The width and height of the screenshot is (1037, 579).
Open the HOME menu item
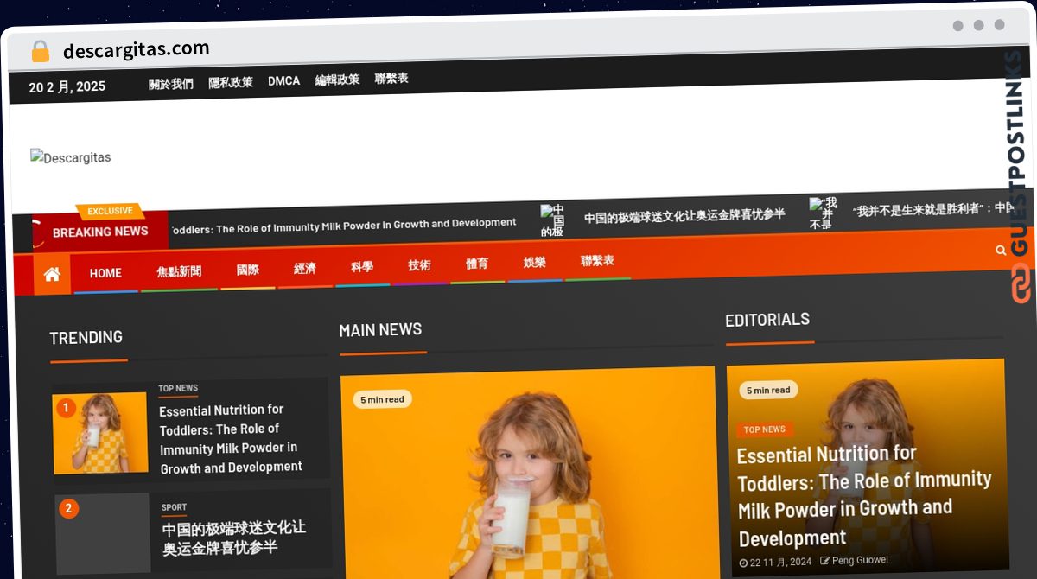click(105, 273)
